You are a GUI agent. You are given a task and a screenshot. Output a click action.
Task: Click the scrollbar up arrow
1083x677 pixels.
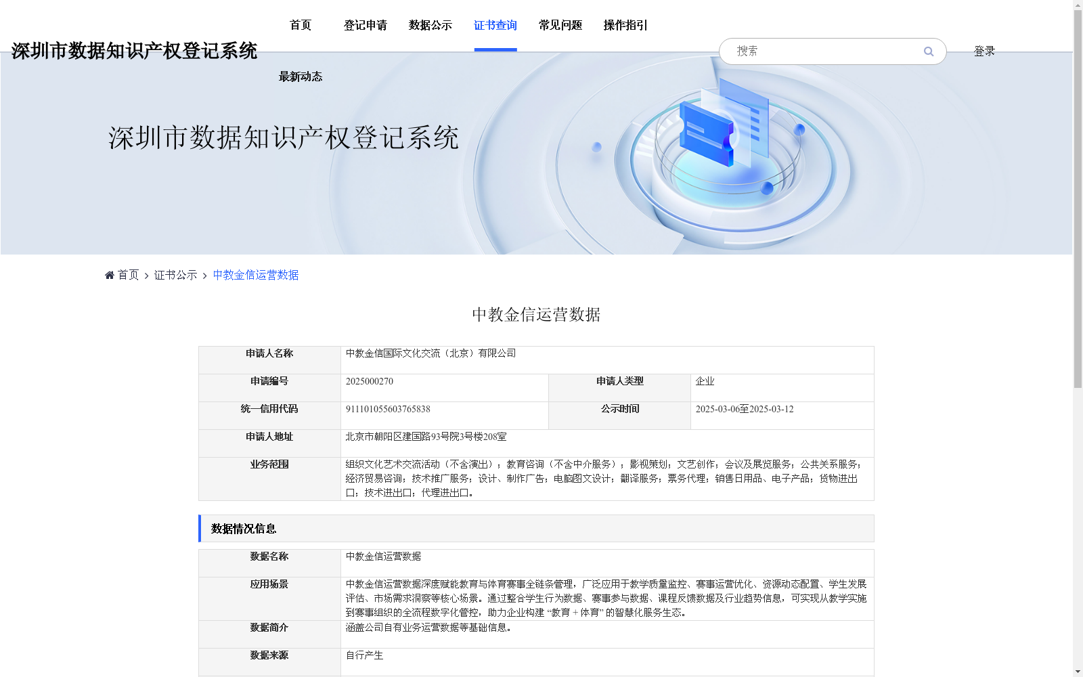tap(1078, 5)
